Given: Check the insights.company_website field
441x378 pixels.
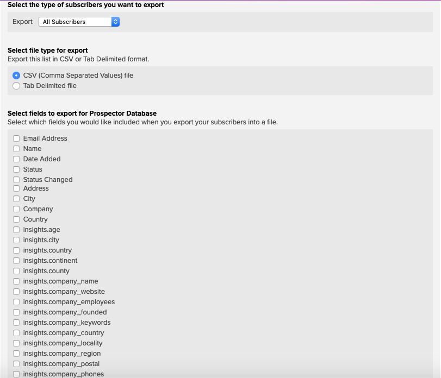Looking at the screenshot, I should [x=16, y=292].
